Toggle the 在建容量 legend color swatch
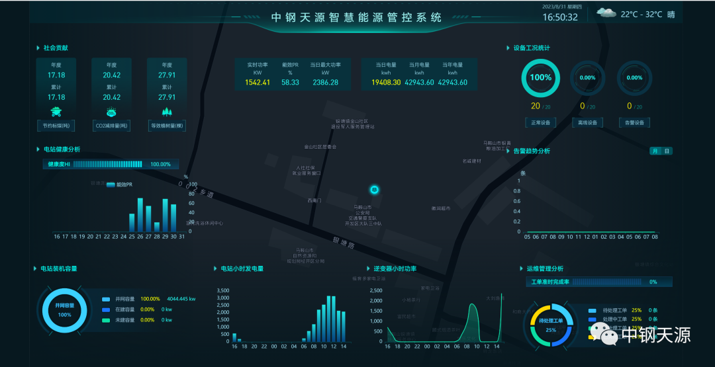 click(106, 309)
